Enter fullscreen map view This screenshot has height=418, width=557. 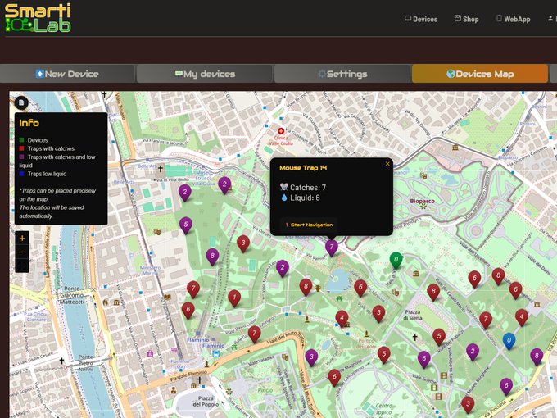(x=21, y=266)
